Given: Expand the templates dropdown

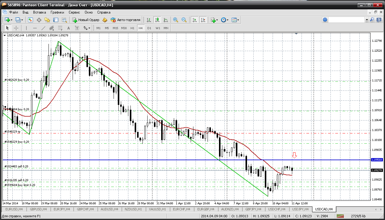Looking at the screenshot, I should tap(238, 20).
